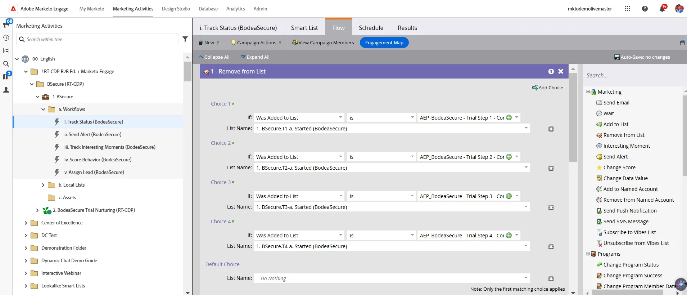
Task: Click View Campaign Members
Action: [x=323, y=43]
